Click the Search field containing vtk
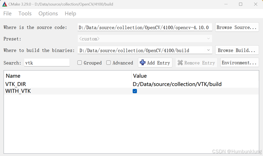The width and height of the screenshot is (263, 156). click(46, 63)
